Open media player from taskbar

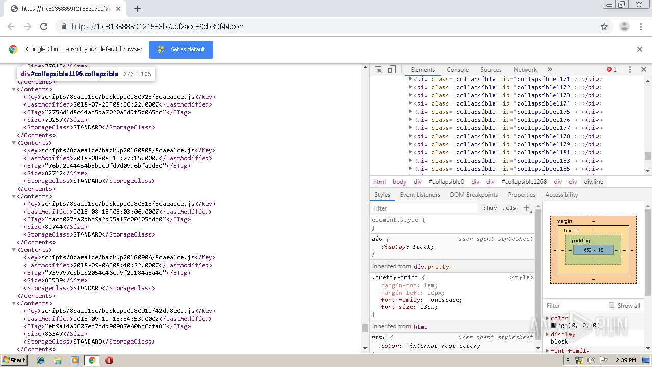(75, 360)
